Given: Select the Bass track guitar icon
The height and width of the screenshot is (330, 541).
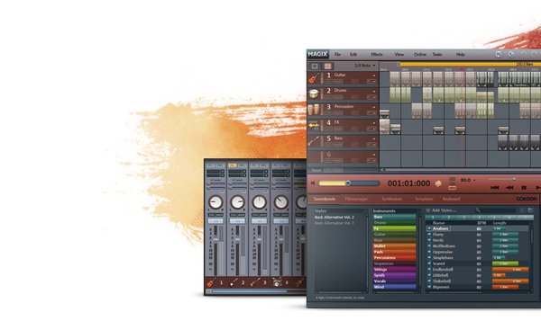Looking at the screenshot, I should 314,140.
